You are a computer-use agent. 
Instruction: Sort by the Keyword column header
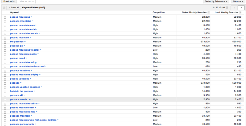[x=14, y=12]
